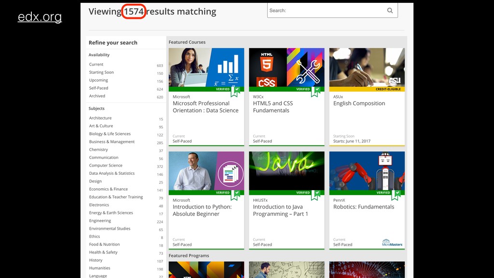Click the verified ribbon on Microsoft Data Science card
Screen dimensions: 494x278
[235, 91]
